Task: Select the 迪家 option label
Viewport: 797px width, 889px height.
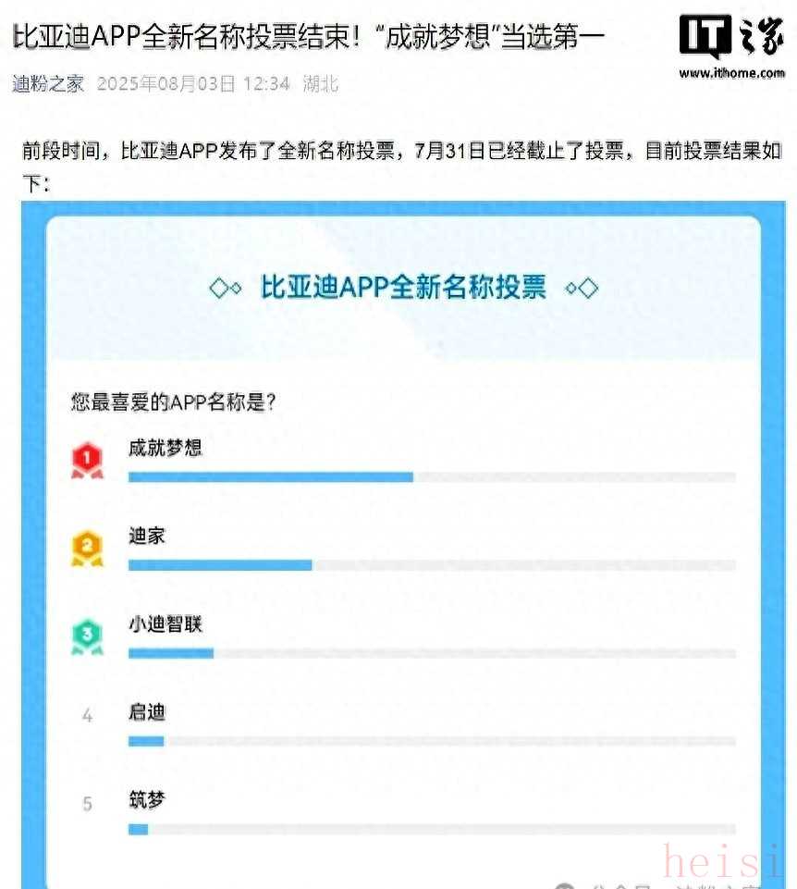Action: [x=147, y=536]
